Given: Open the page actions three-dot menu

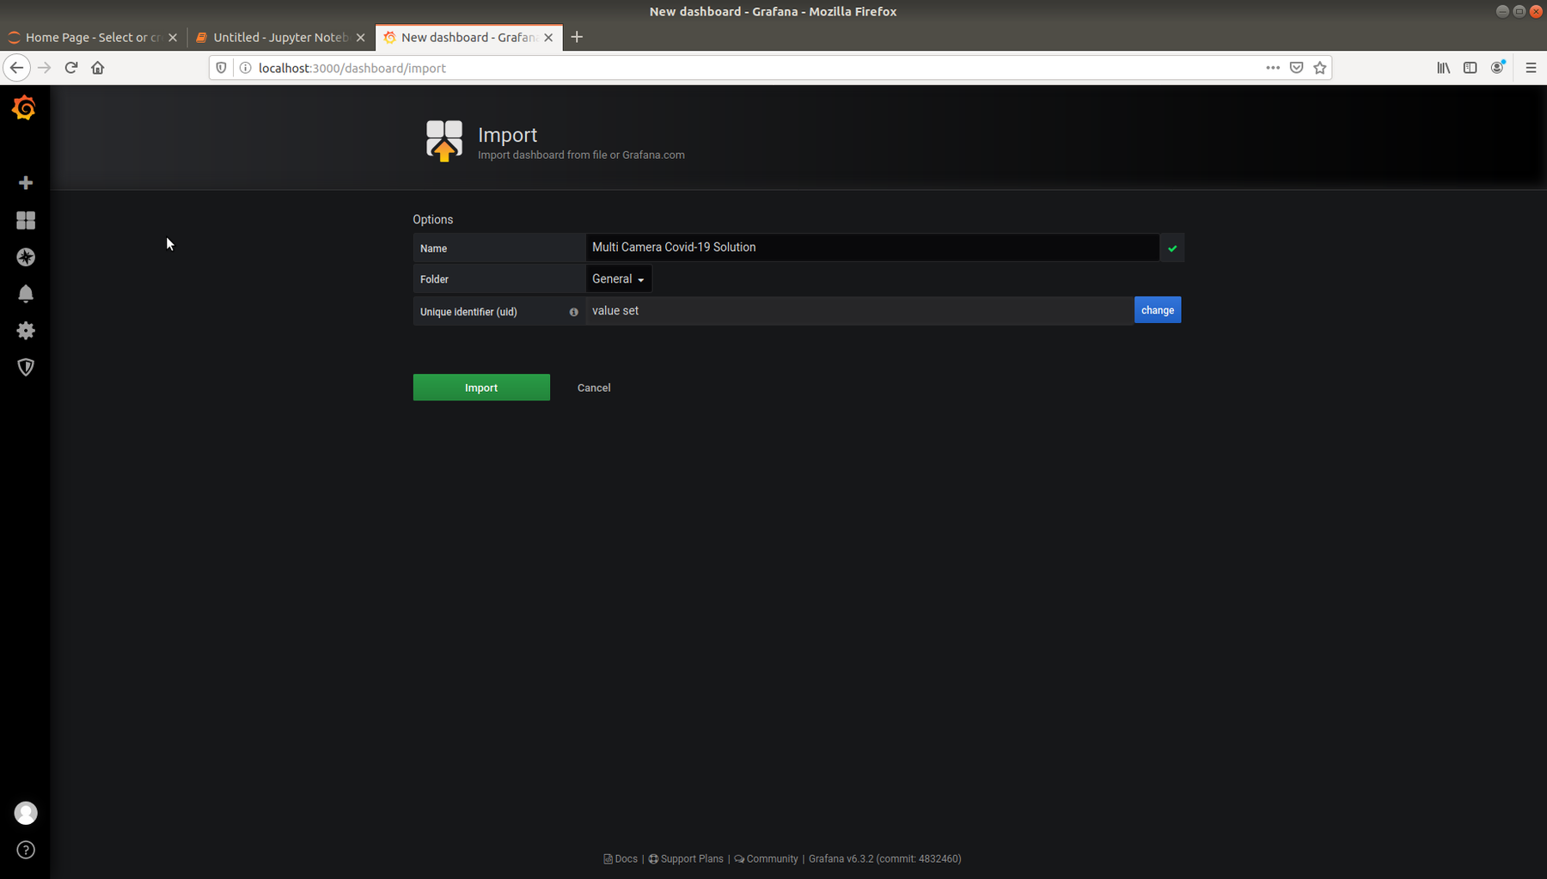Looking at the screenshot, I should [x=1273, y=68].
